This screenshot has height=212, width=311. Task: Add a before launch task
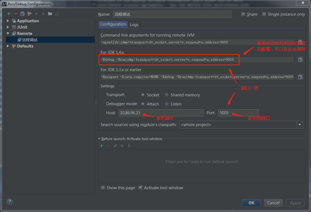click(x=101, y=146)
